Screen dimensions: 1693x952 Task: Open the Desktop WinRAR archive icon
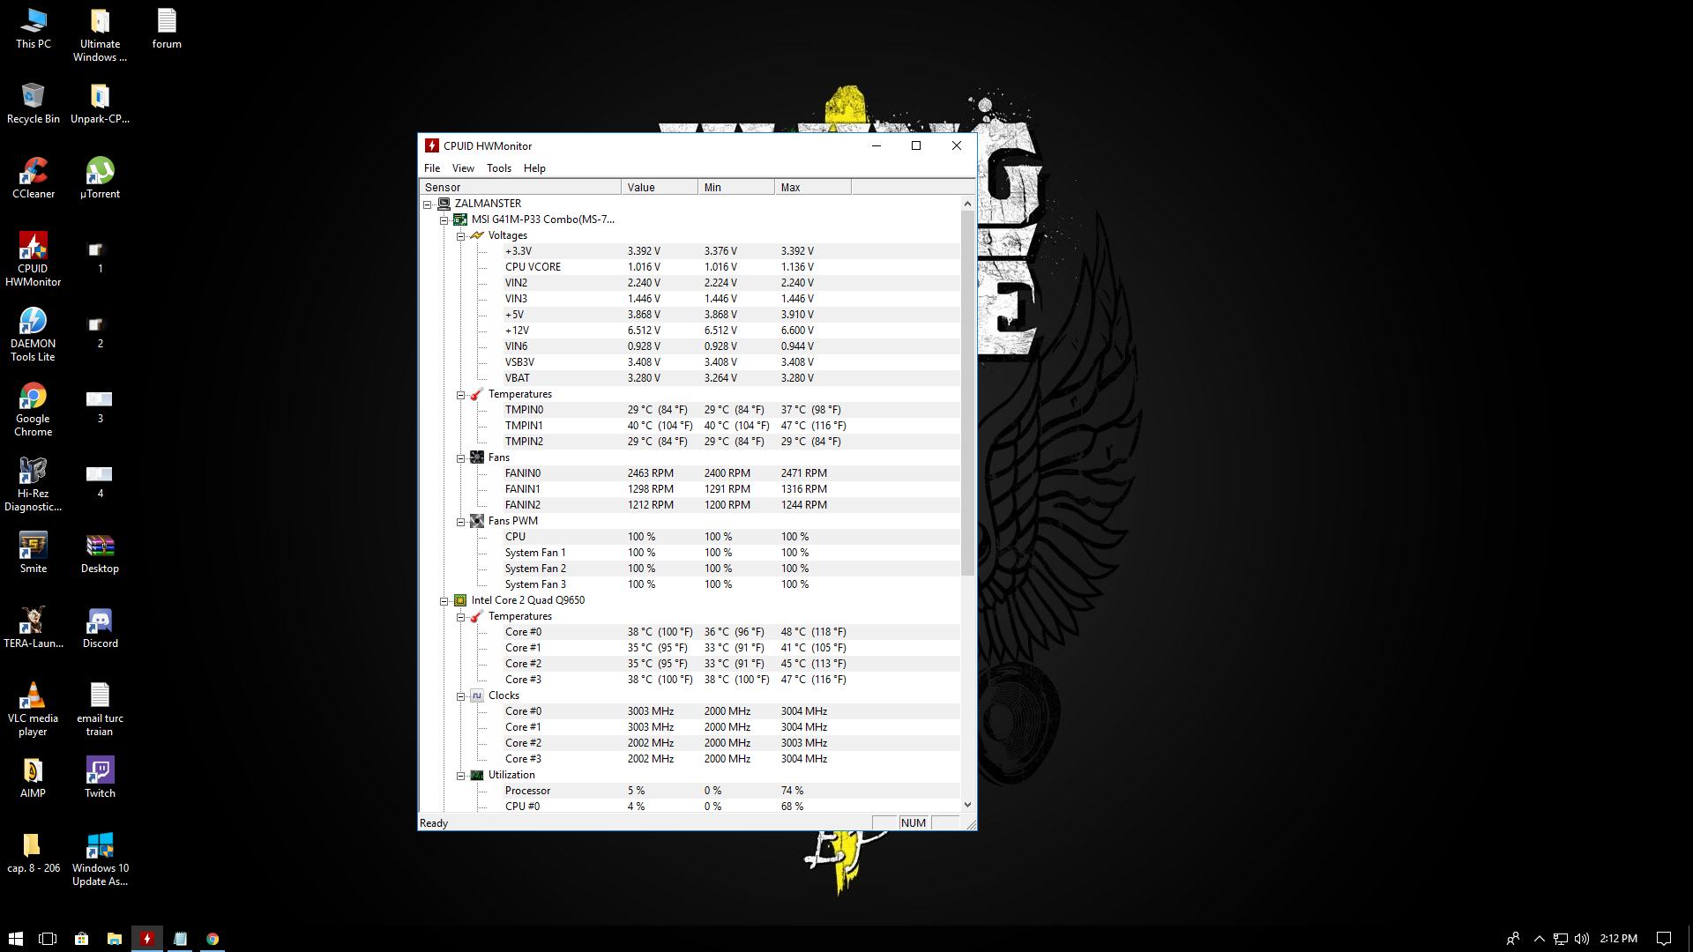tap(100, 553)
